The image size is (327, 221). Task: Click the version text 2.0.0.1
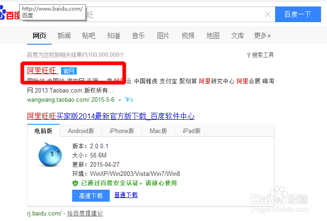(99, 146)
